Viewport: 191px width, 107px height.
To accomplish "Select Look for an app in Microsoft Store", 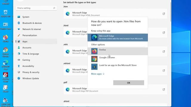I will tap(118, 67).
